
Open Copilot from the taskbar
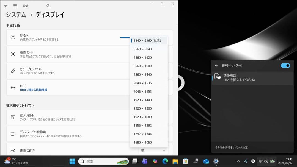click(x=155, y=162)
